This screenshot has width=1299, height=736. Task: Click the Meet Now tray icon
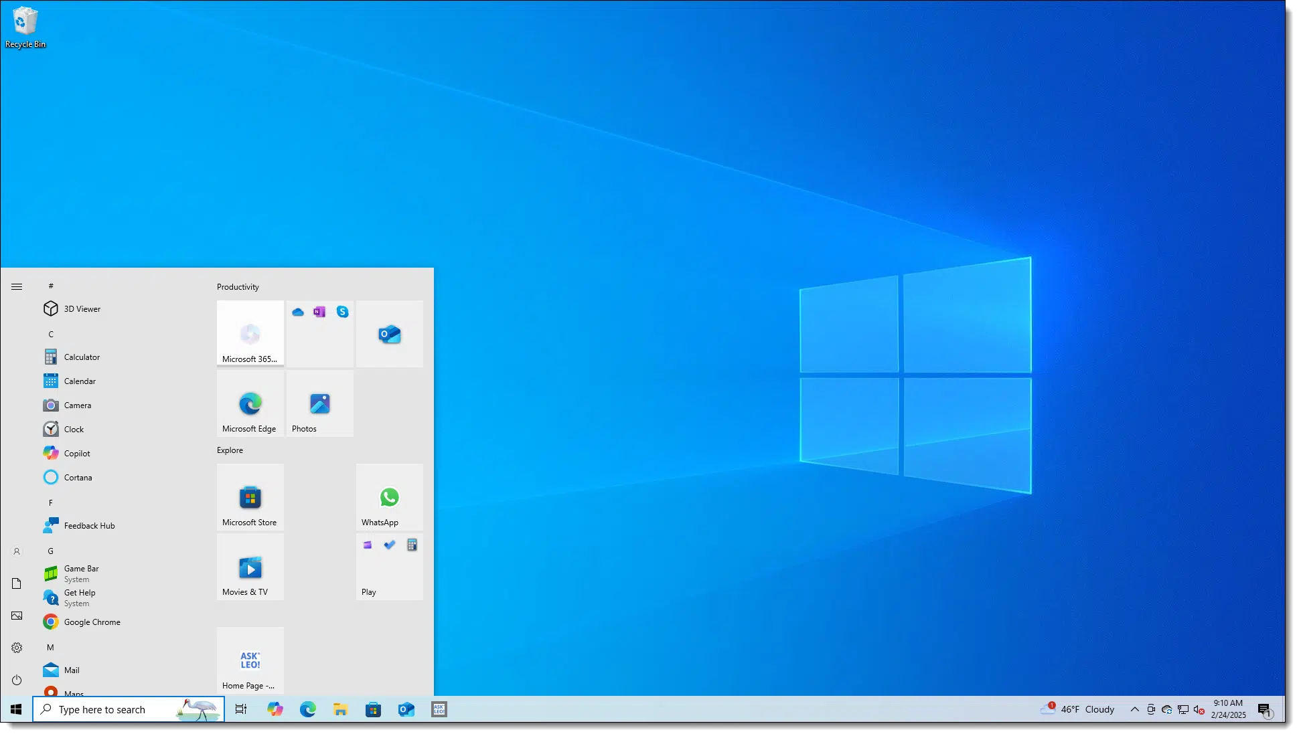pyautogui.click(x=1151, y=710)
